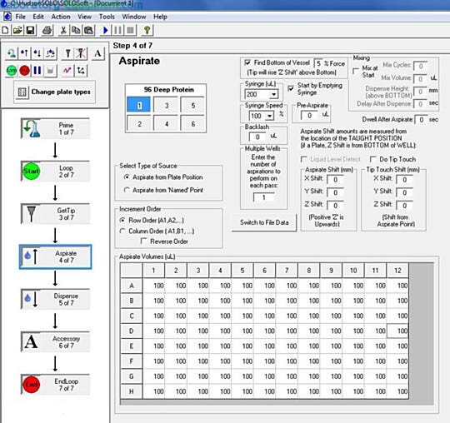
Task: Add a Prime step from the flask icon
Action: 12,53
